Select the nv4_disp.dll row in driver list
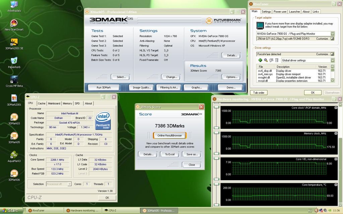 click(293, 71)
